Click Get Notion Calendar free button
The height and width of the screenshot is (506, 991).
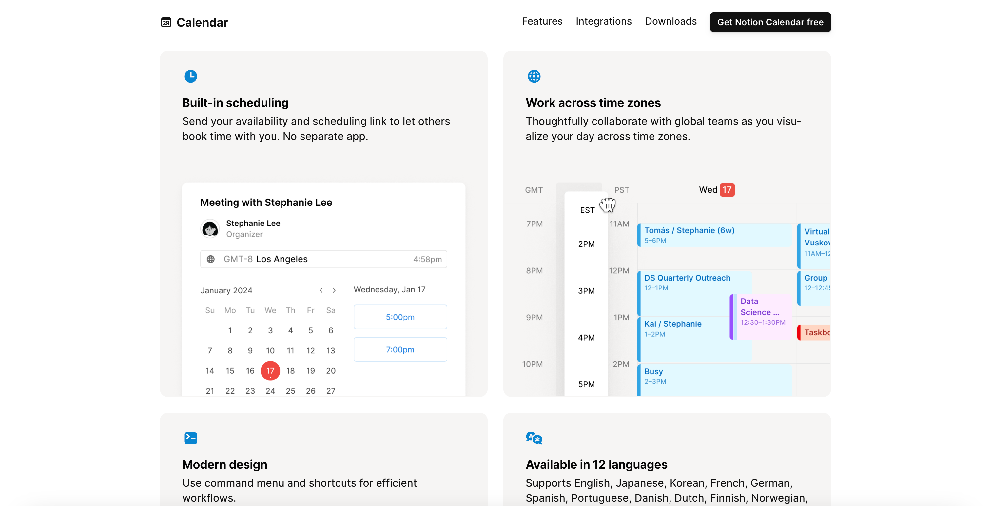(x=770, y=22)
